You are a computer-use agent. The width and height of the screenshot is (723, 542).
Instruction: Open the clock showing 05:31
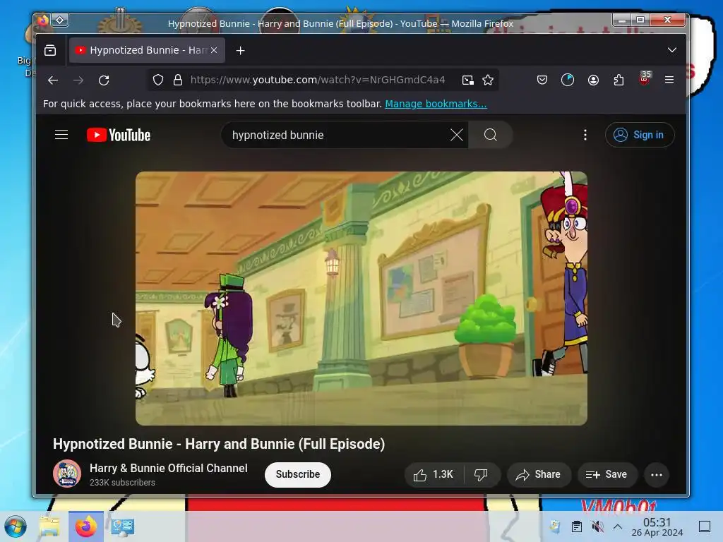[657, 526]
